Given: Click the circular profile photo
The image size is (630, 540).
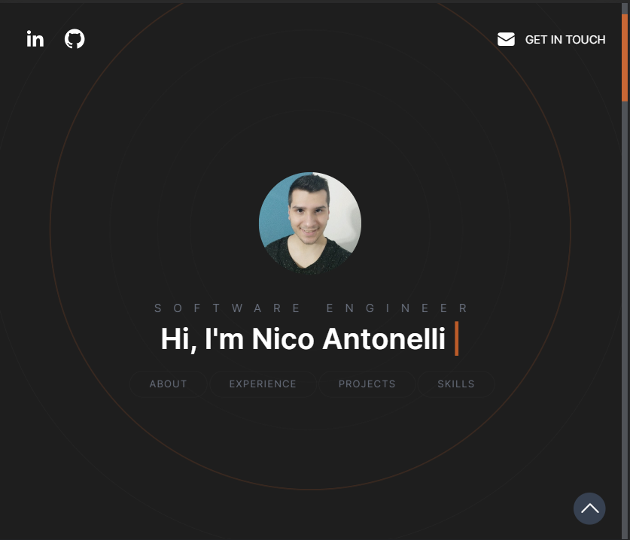Looking at the screenshot, I should click(310, 223).
